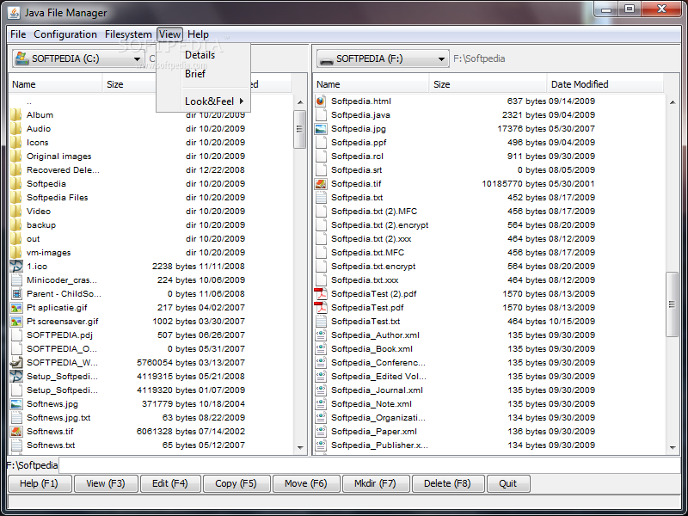Click the Softpedia_Note.xml file icon
This screenshot has height=516, width=688.
321,404
